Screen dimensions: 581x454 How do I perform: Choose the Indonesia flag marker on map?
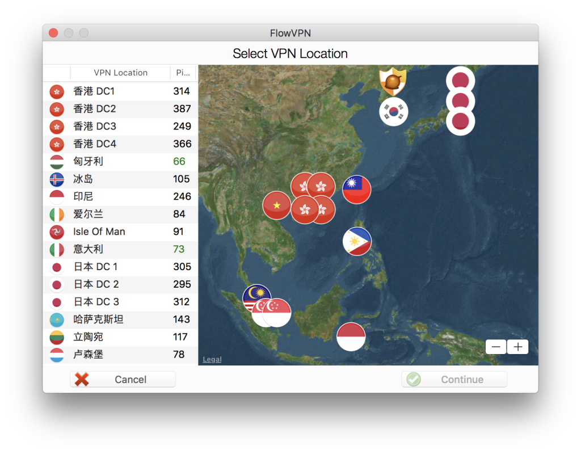point(351,337)
